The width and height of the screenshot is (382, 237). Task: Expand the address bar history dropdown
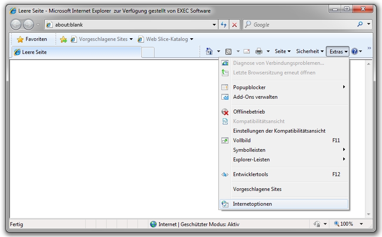(x=214, y=25)
